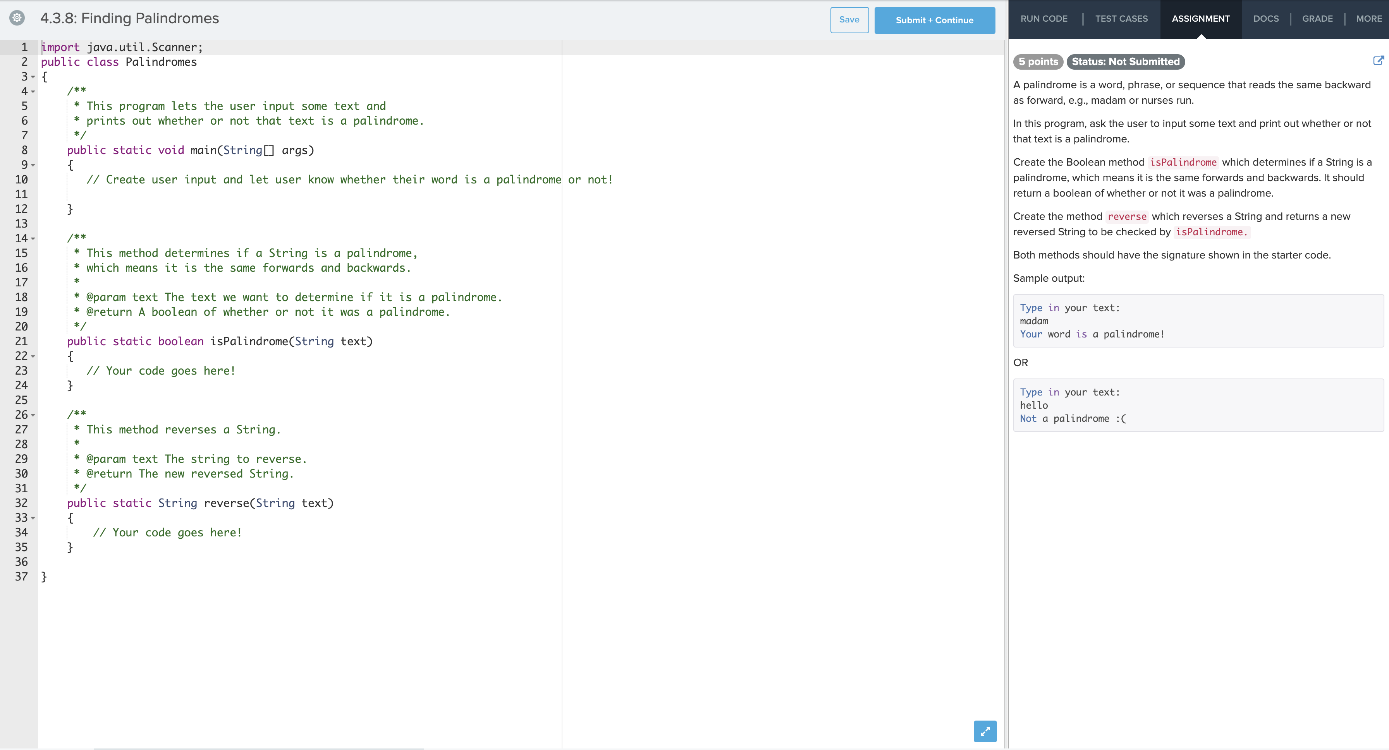Click the horizontal scrollbar below the editor
This screenshot has height=750, width=1389.
pyautogui.click(x=259, y=748)
